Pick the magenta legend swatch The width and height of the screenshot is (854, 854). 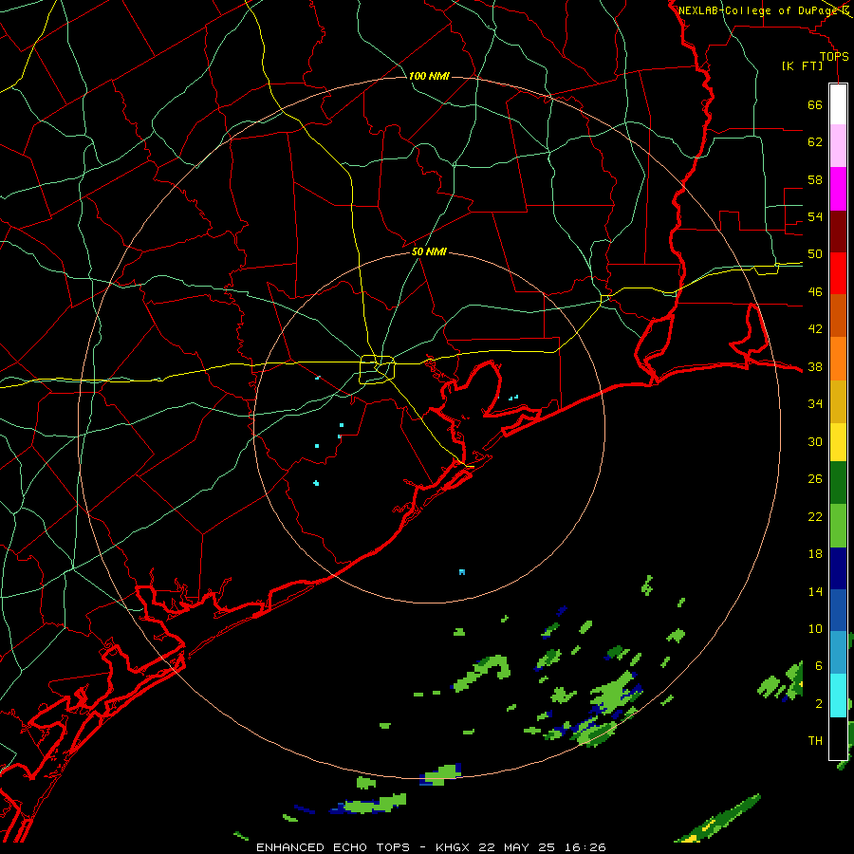838,189
